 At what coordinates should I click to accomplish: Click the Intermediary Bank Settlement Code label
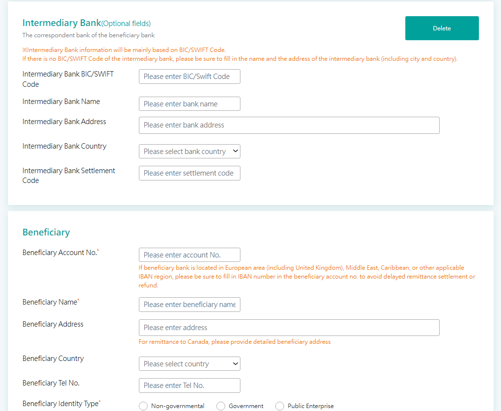click(69, 175)
